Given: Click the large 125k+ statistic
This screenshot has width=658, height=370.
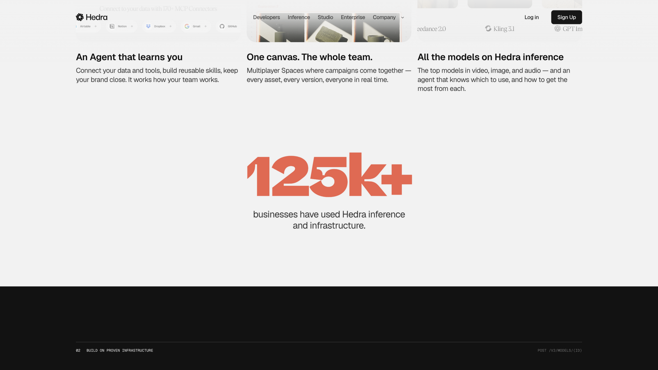Looking at the screenshot, I should [329, 175].
